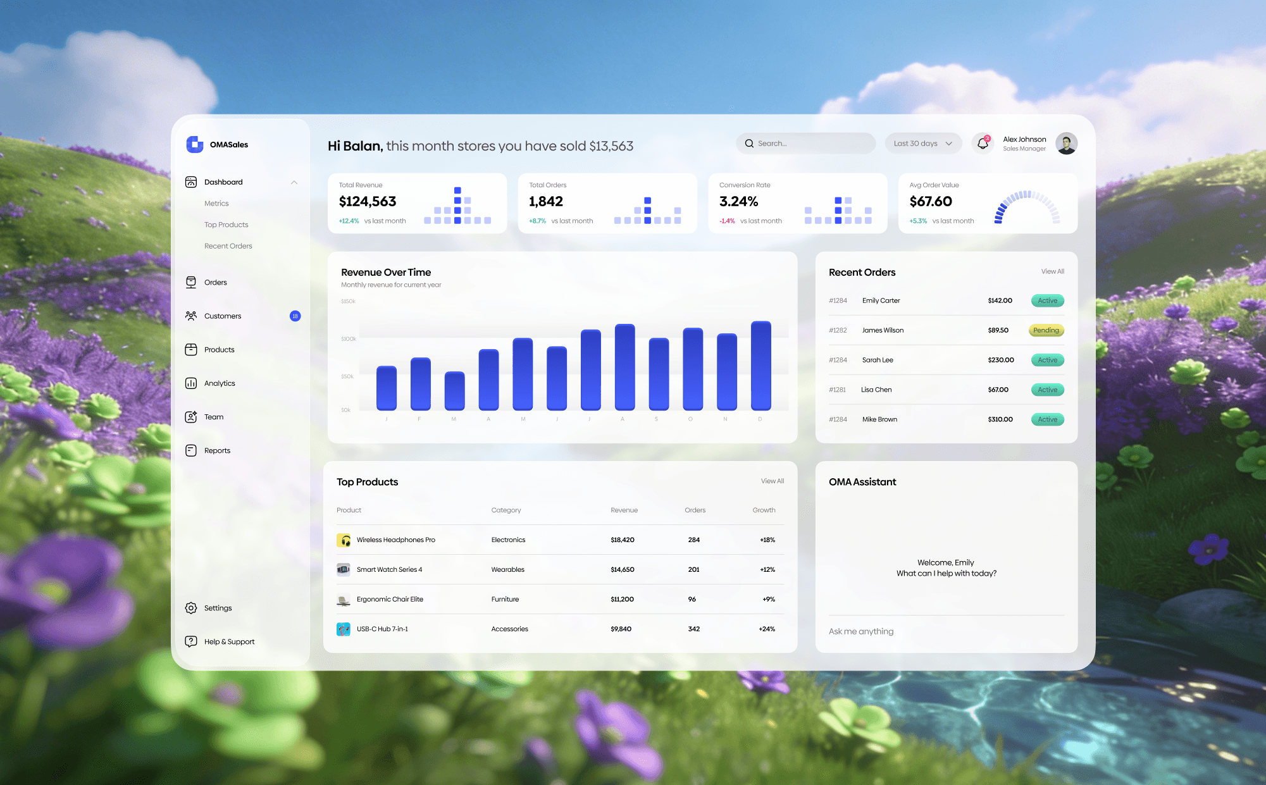This screenshot has height=785, width=1266.
Task: Open the Last 30 days dropdown
Action: [923, 144]
